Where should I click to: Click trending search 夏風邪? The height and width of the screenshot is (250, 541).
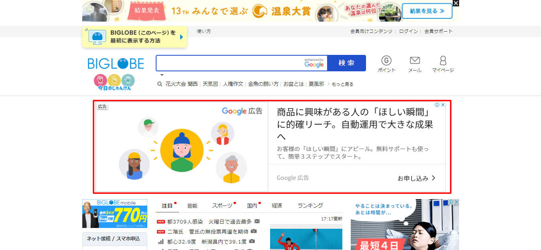point(316,84)
